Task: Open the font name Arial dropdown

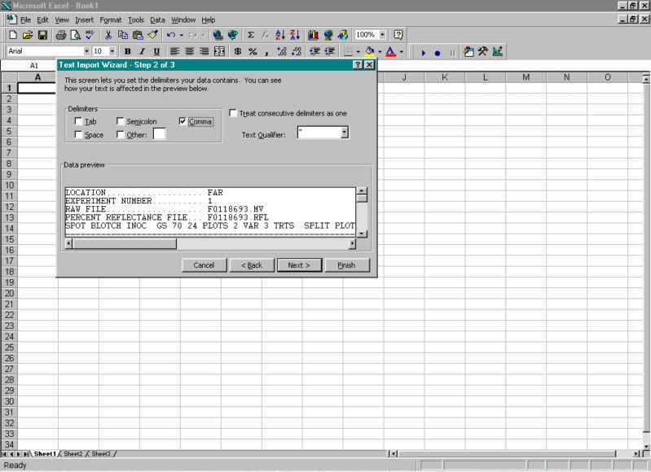Action: [86, 51]
